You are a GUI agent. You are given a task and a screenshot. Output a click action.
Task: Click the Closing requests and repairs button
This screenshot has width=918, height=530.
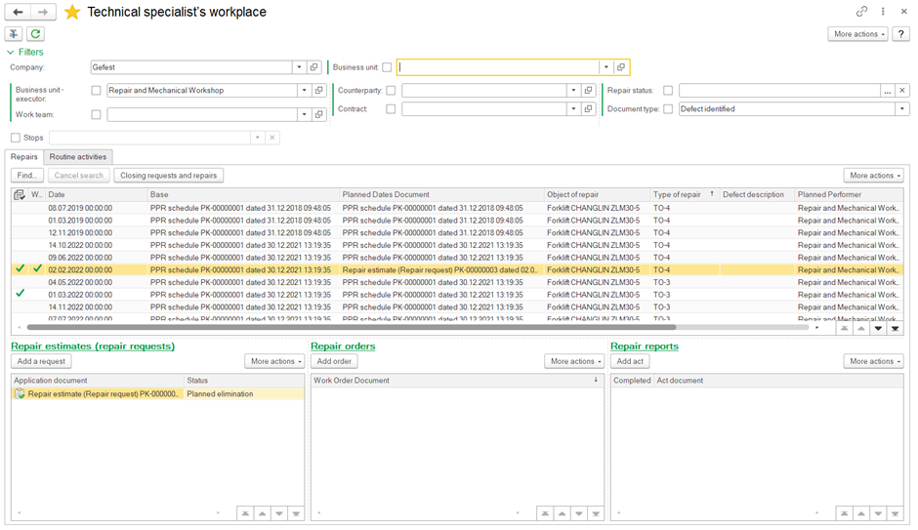pyautogui.click(x=169, y=176)
